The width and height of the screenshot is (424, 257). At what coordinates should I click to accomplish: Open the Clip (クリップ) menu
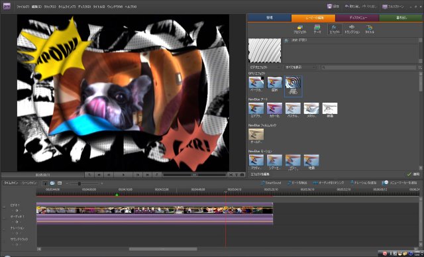[50, 7]
